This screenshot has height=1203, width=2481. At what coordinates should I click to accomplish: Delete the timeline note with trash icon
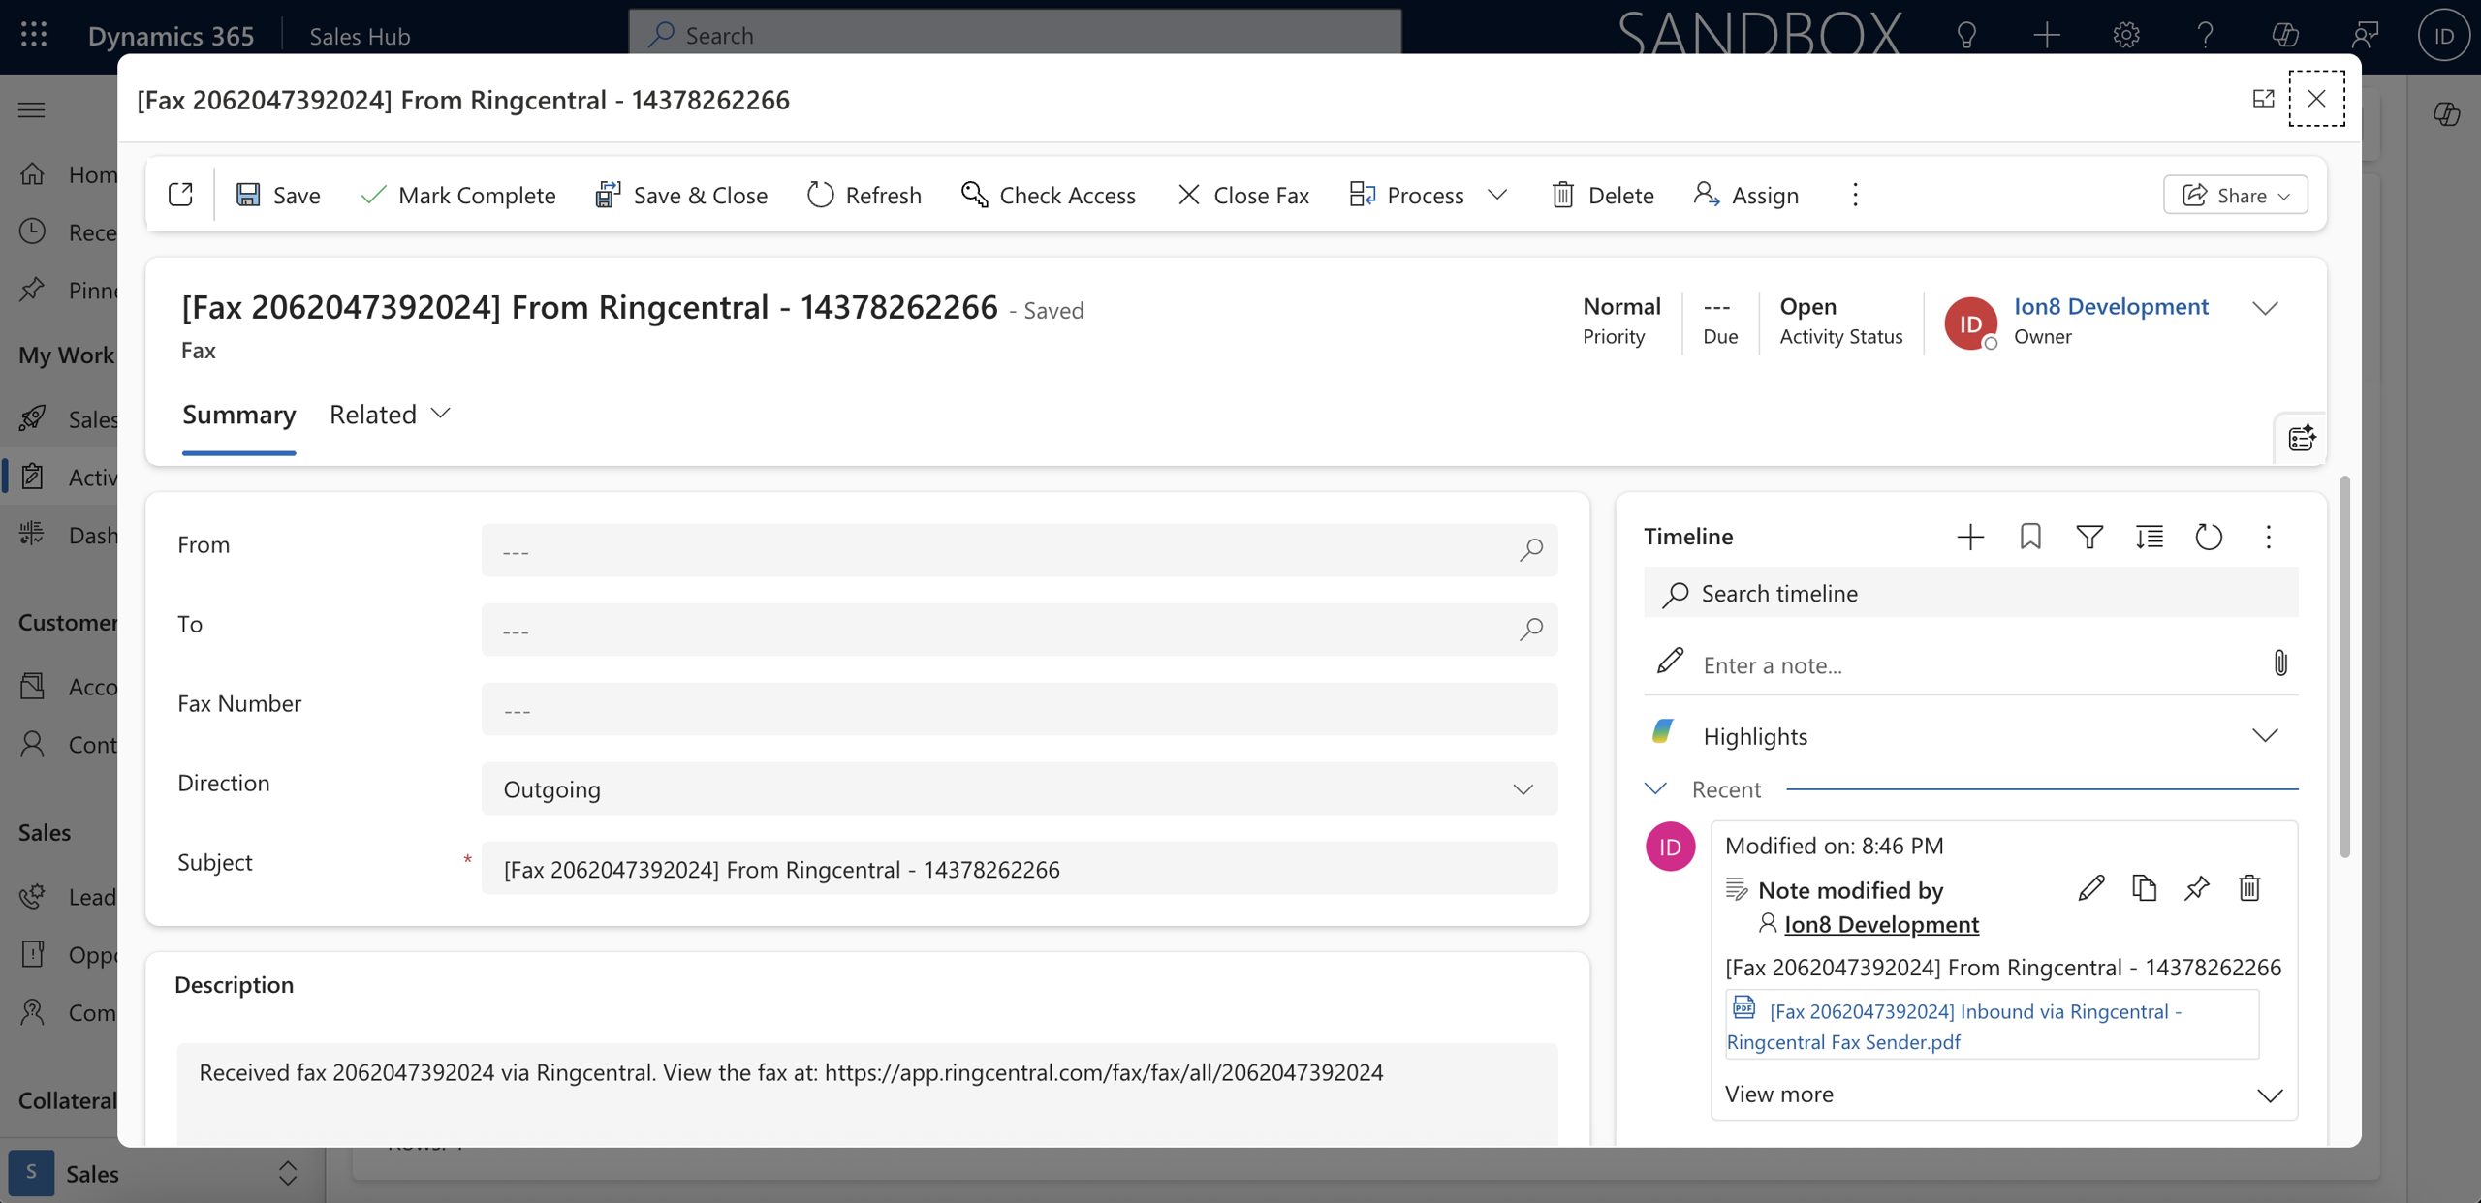(x=2249, y=887)
